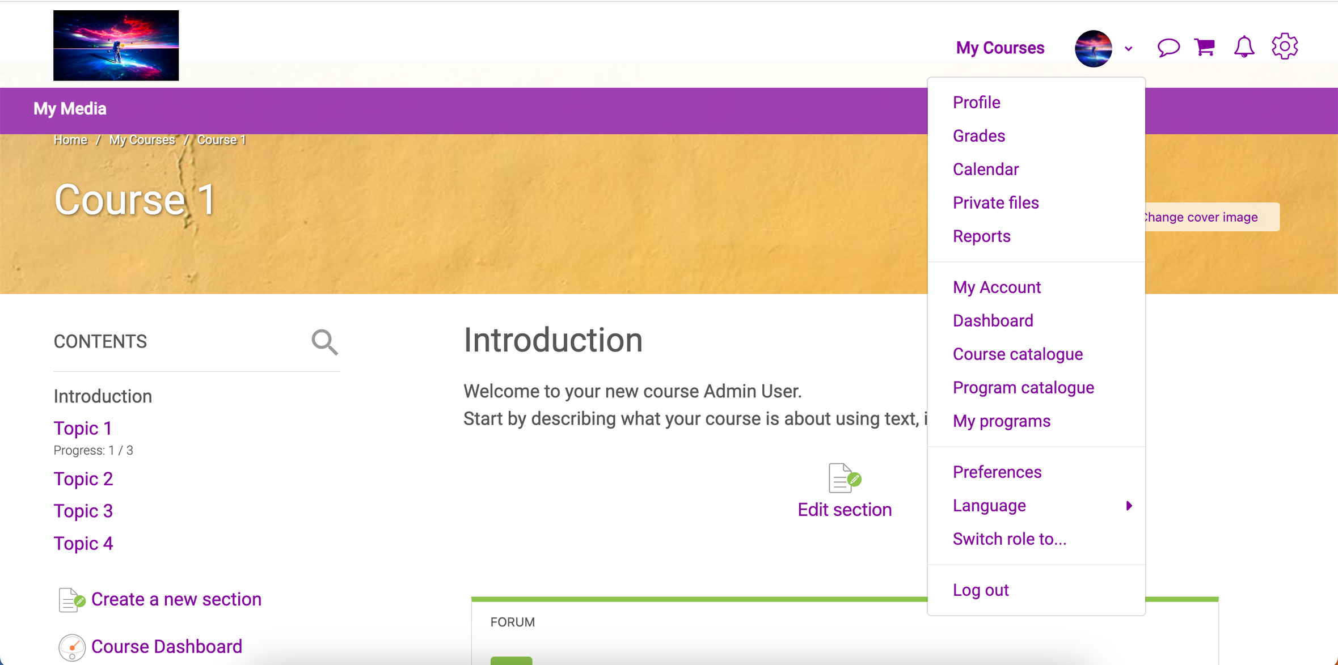
Task: Choose Log out from the menu
Action: click(x=981, y=590)
